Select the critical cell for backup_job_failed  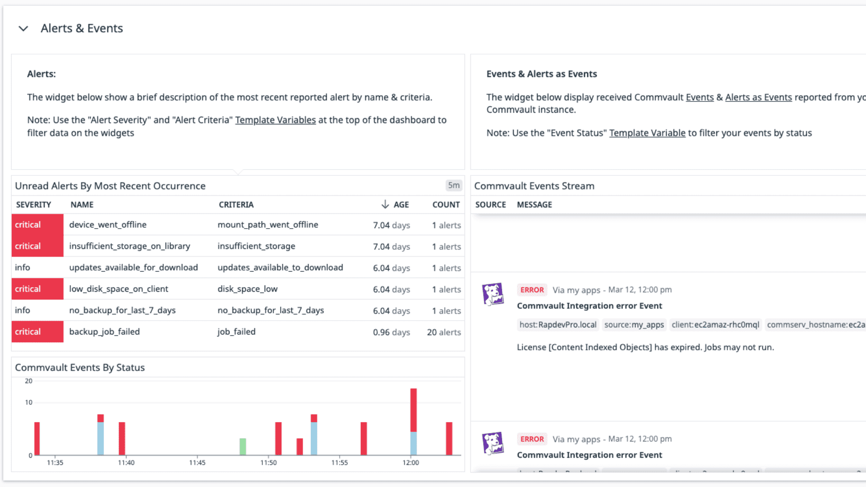37,332
